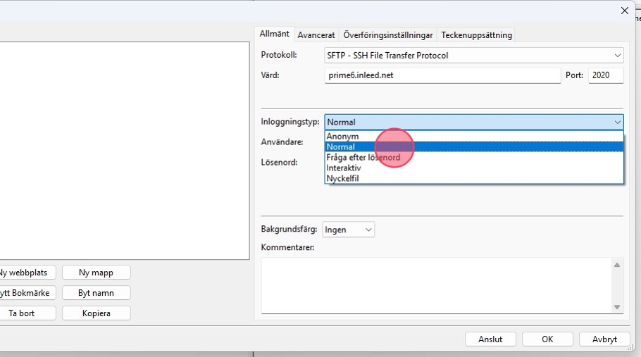Open the Överföringsinställningar tab
The width and height of the screenshot is (641, 357).
[387, 35]
